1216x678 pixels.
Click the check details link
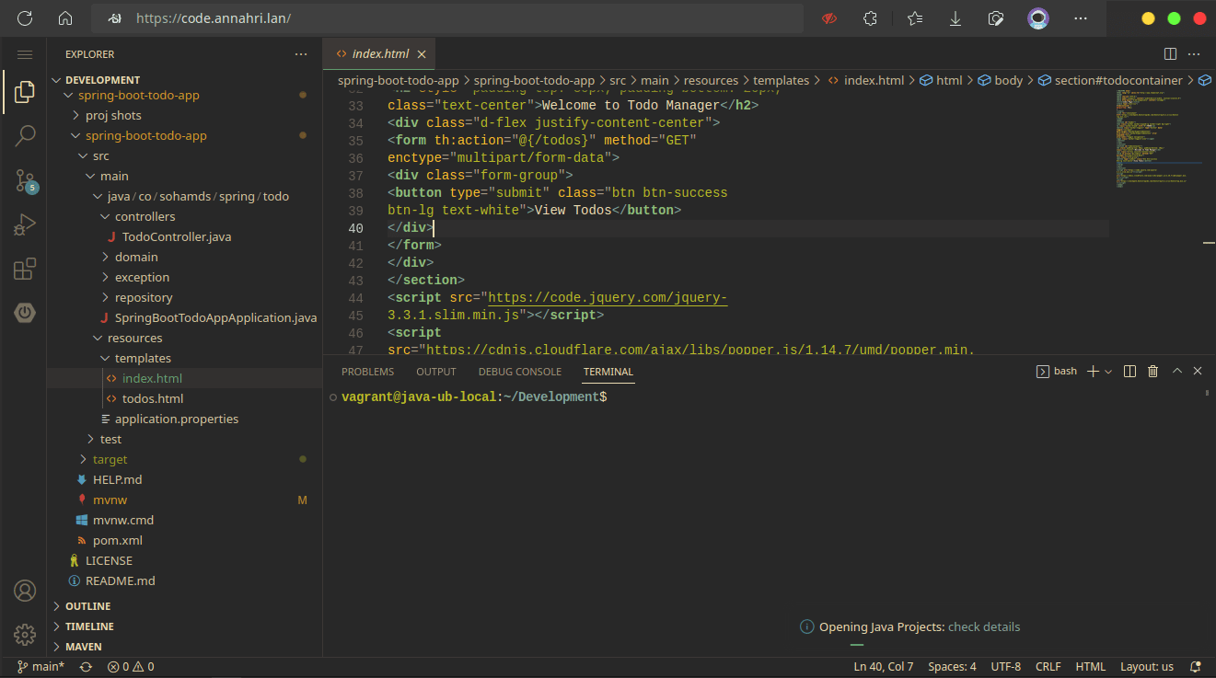coord(984,626)
